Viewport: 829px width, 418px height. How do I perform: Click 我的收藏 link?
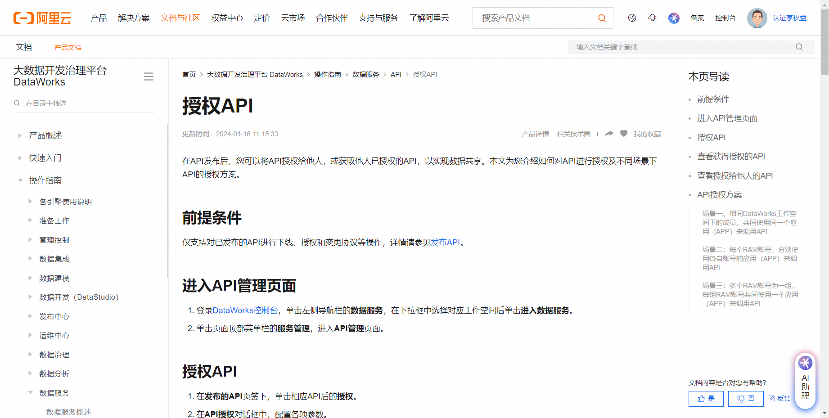647,134
